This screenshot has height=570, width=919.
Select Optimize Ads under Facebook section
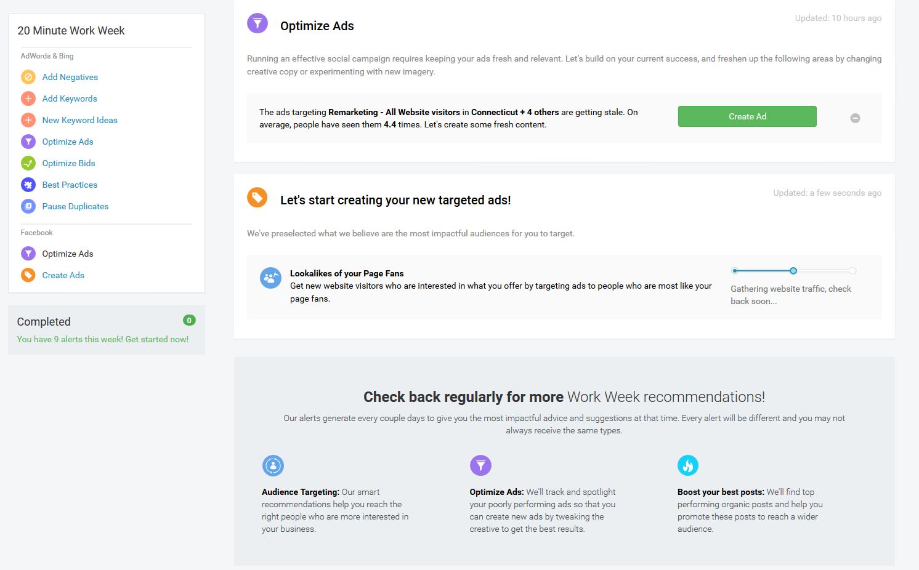click(68, 254)
